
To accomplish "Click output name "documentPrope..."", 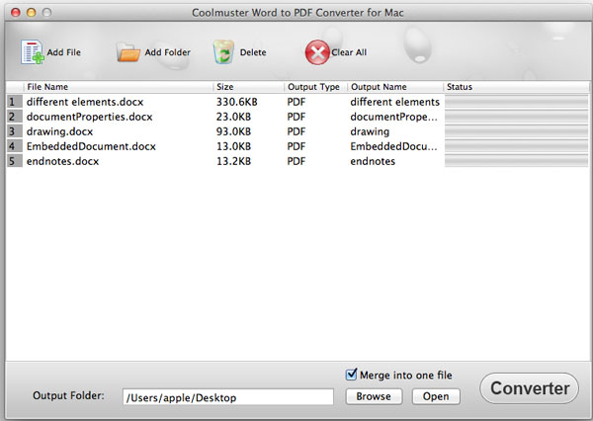I will pos(393,117).
